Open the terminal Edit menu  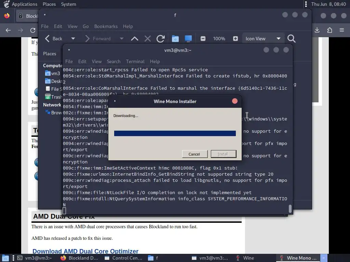82,61
